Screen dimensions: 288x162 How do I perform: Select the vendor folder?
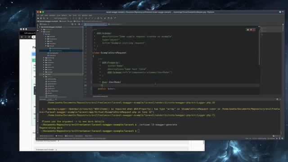(x=49, y=77)
